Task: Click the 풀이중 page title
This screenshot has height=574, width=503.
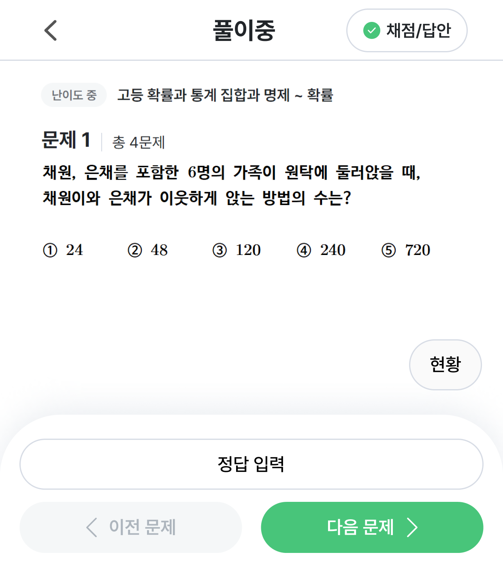Action: tap(244, 30)
